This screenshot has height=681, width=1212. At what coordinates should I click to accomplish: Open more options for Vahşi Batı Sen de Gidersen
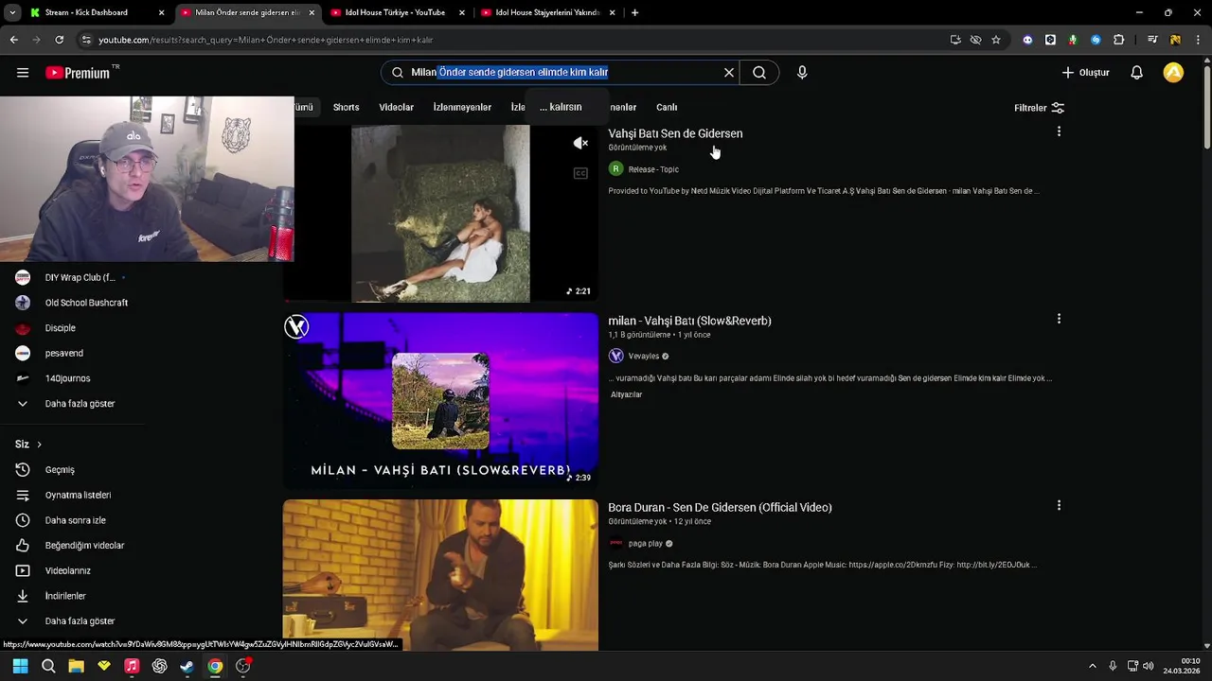[x=1059, y=131]
